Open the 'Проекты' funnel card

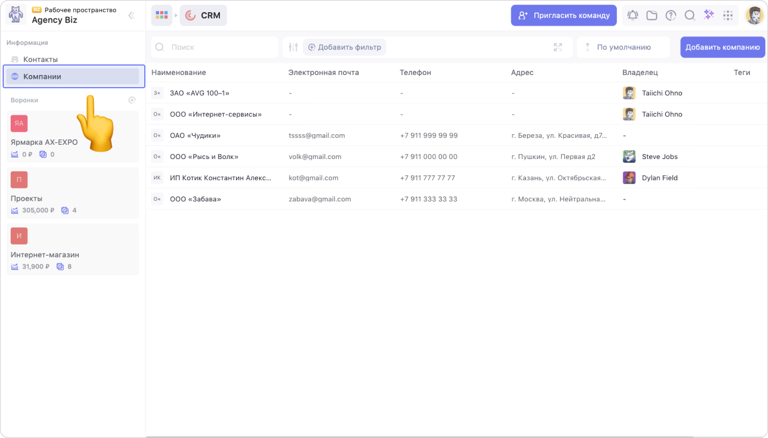tap(72, 193)
